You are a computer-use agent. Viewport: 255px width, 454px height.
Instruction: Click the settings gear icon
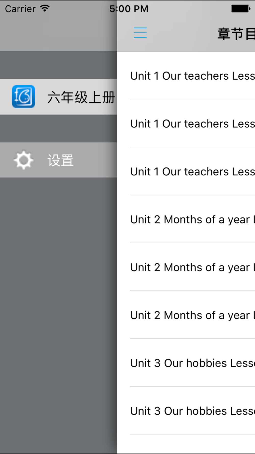point(23,160)
